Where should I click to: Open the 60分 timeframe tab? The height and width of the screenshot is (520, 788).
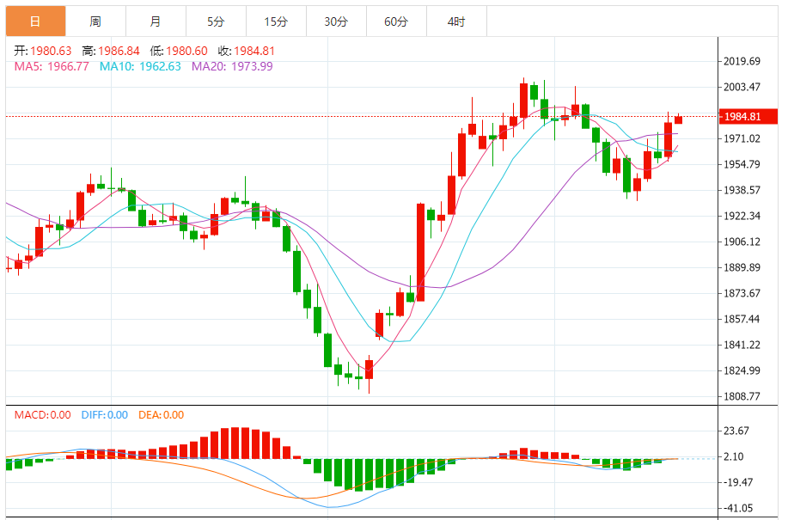[396, 21]
